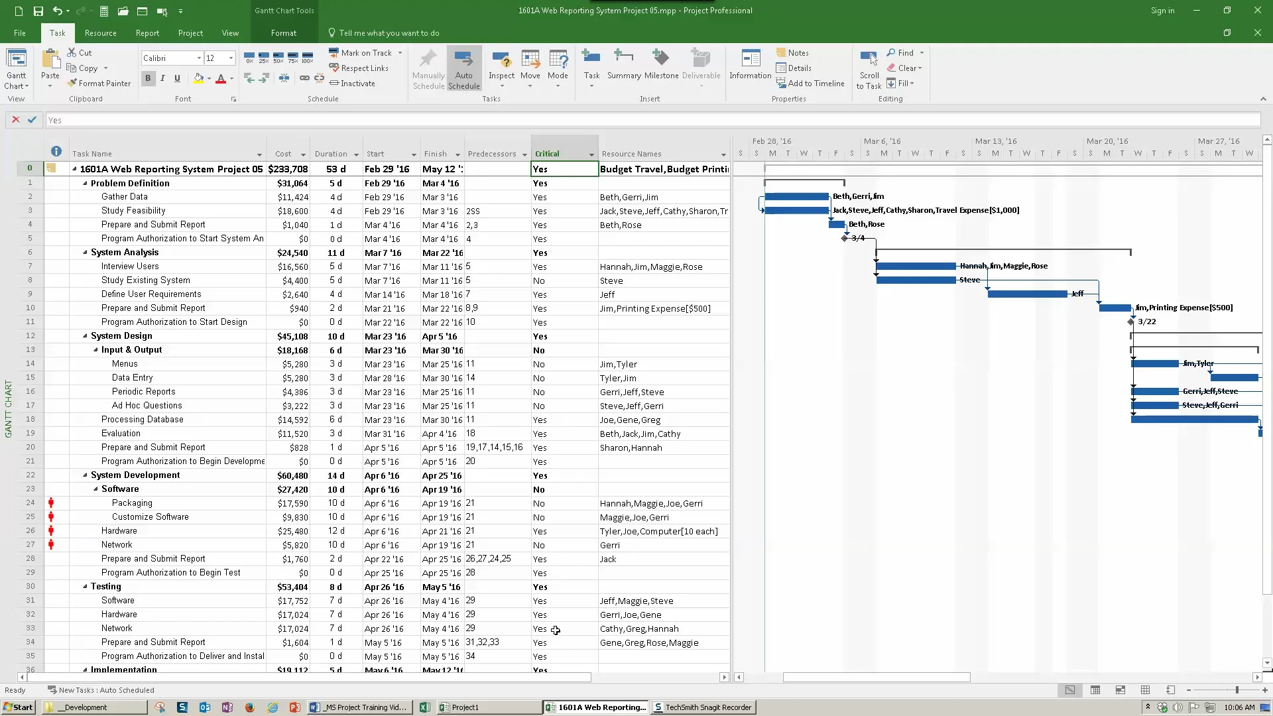
Task: Click Sign in link
Action: point(1162,11)
